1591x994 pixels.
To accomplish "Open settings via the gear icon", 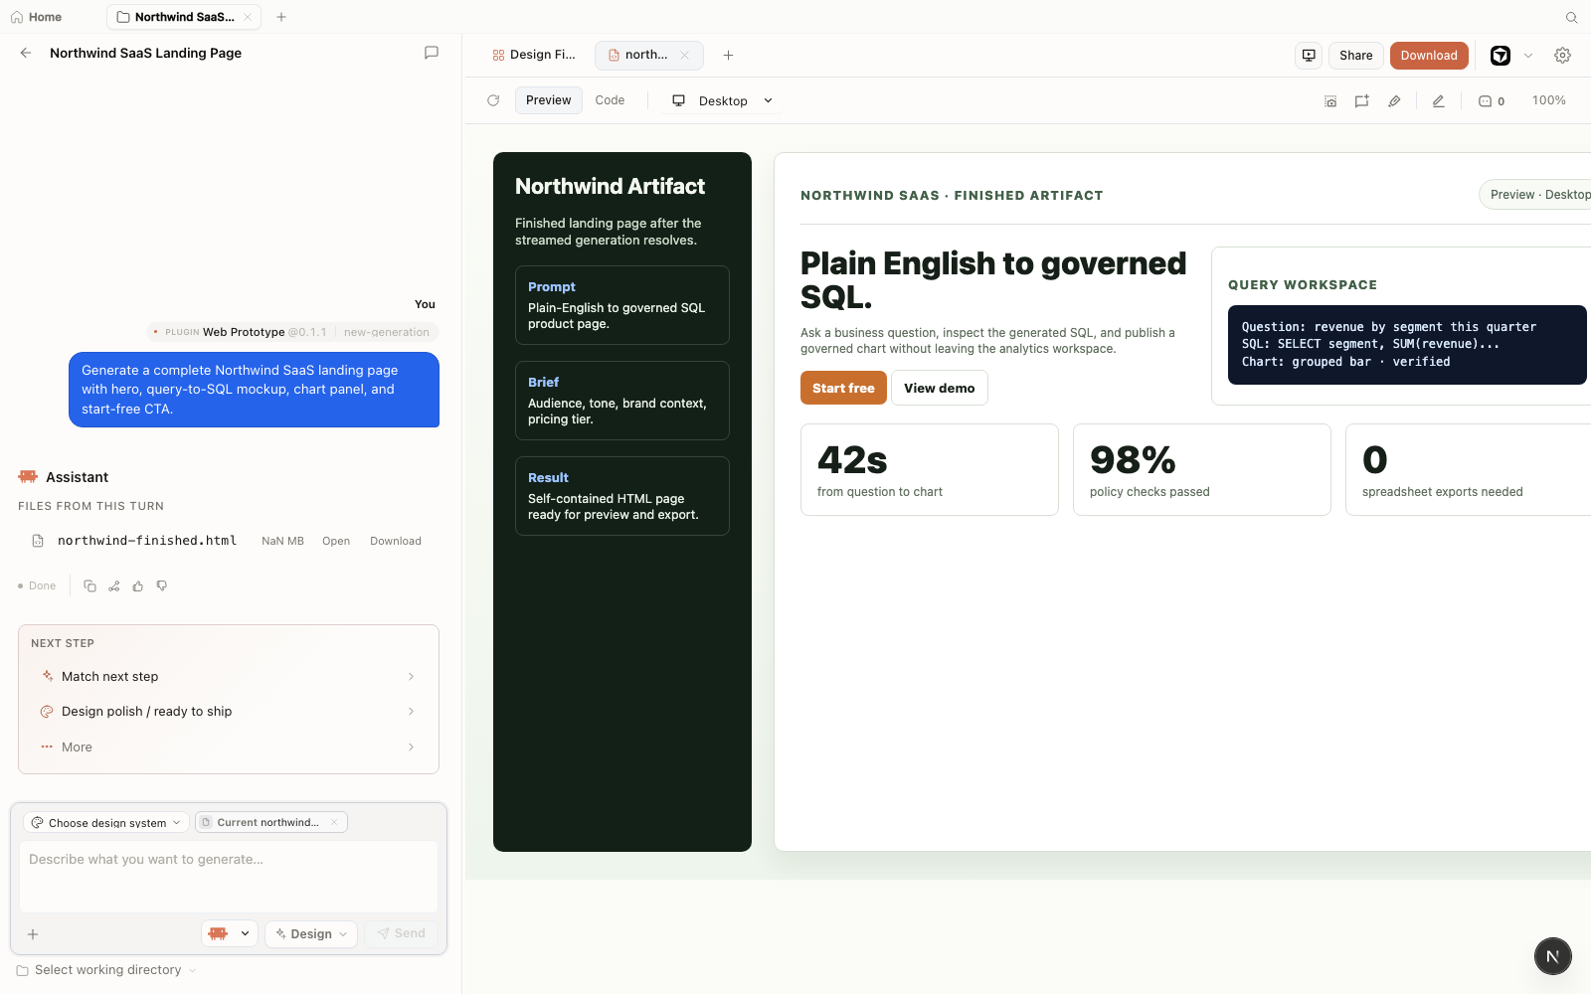I will (x=1562, y=56).
